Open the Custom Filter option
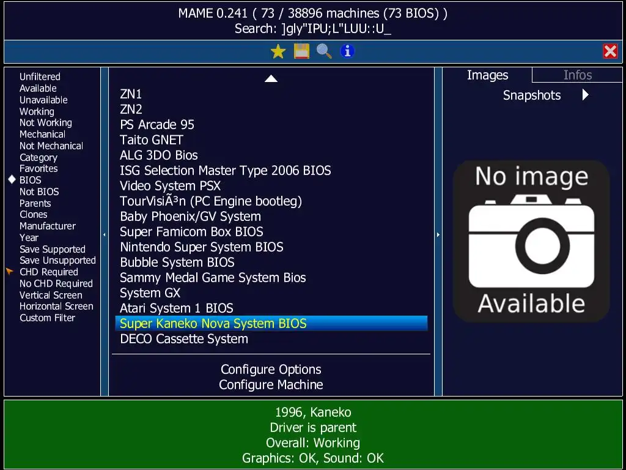 point(47,318)
